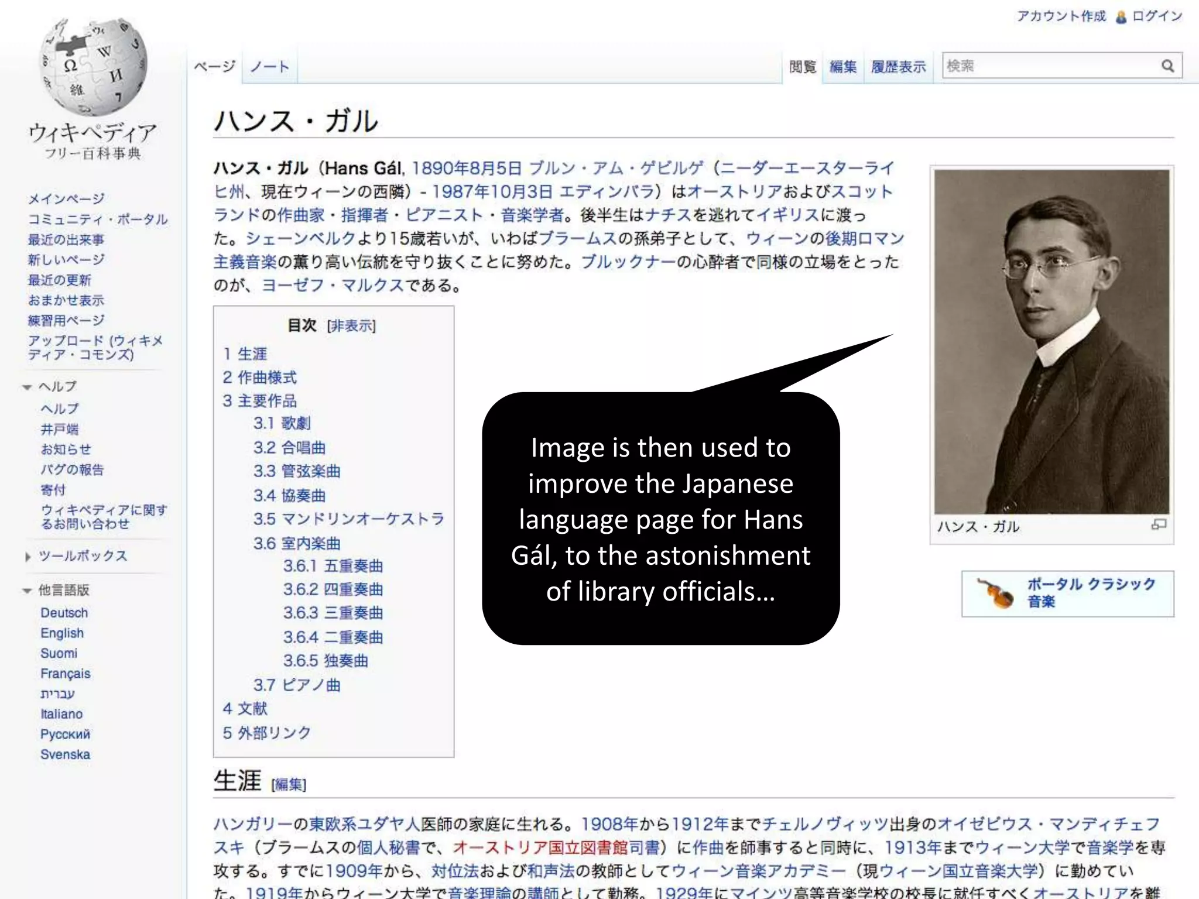1199x899 pixels.
Task: Switch to the ノート tab
Action: point(269,67)
